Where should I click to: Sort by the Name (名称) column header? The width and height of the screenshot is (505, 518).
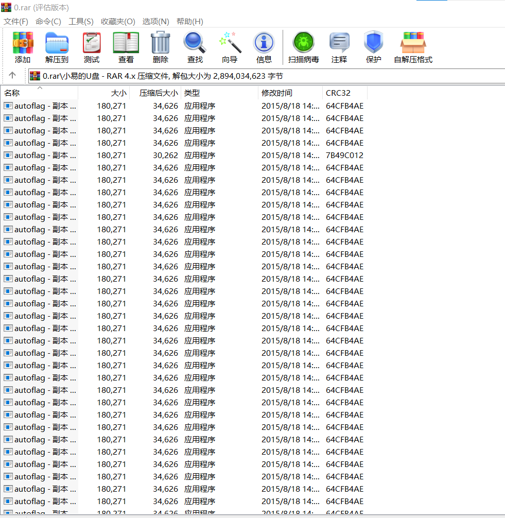[x=12, y=93]
